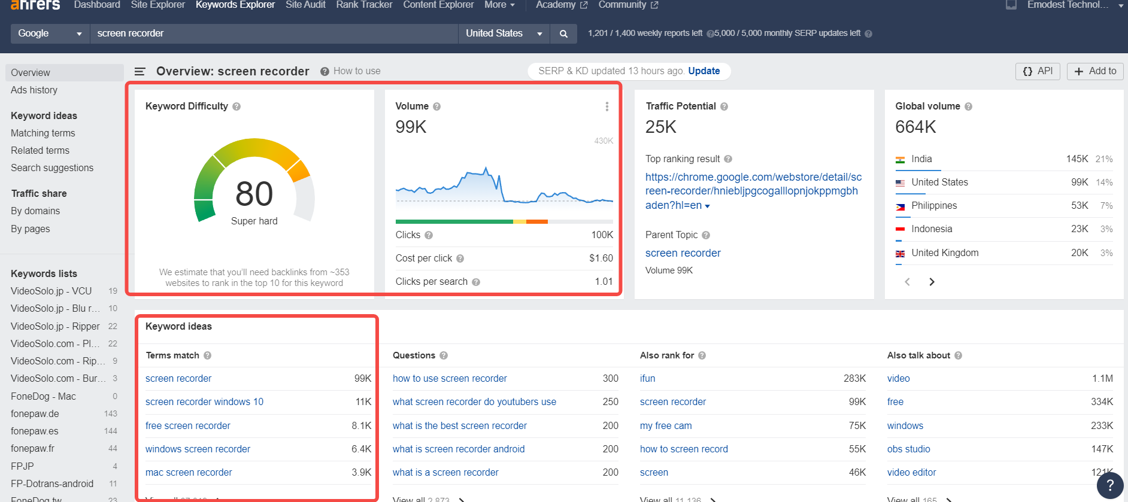Expand the top ranking URL dropdown arrow
Screen dimensions: 1128x502
pos(708,206)
